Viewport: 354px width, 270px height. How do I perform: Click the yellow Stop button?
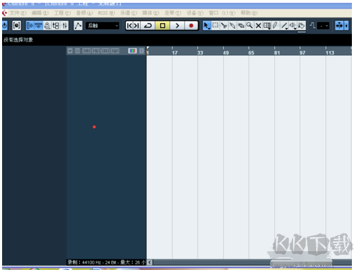click(162, 26)
